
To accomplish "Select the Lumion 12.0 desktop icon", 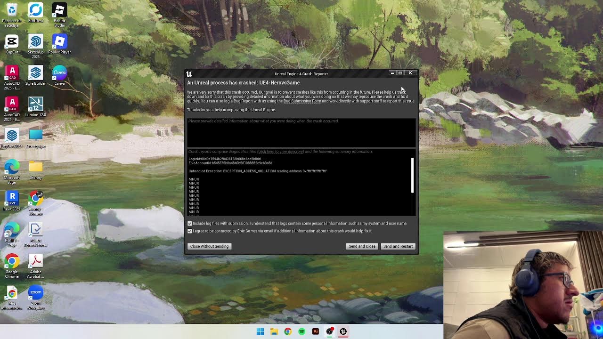I will [x=36, y=107].
